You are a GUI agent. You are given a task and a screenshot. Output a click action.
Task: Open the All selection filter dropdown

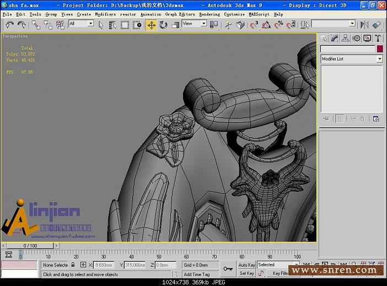coord(81,24)
